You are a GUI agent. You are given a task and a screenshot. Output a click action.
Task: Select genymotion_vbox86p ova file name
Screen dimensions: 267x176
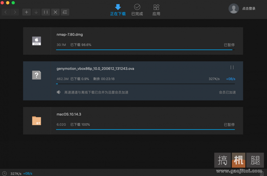click(95, 69)
